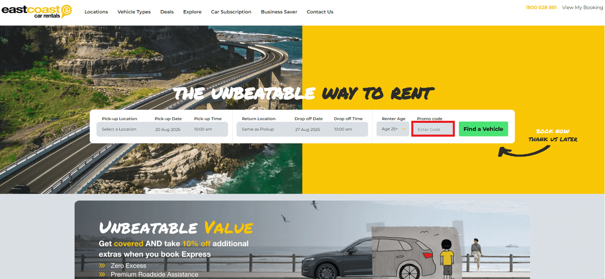
Task: Go to Contact Us
Action: click(x=320, y=12)
